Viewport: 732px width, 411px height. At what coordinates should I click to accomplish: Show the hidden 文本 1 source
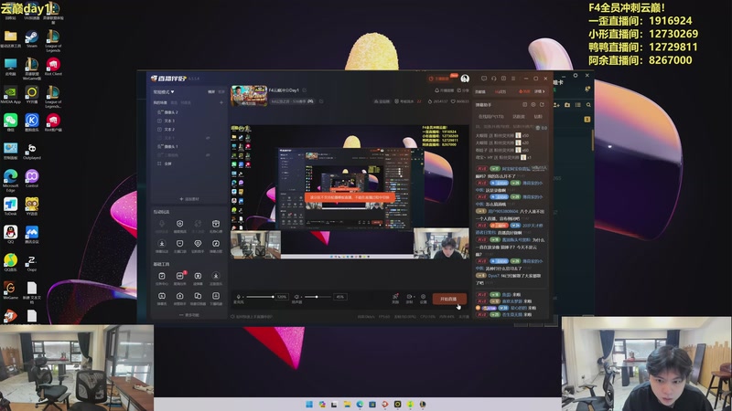[x=208, y=138]
